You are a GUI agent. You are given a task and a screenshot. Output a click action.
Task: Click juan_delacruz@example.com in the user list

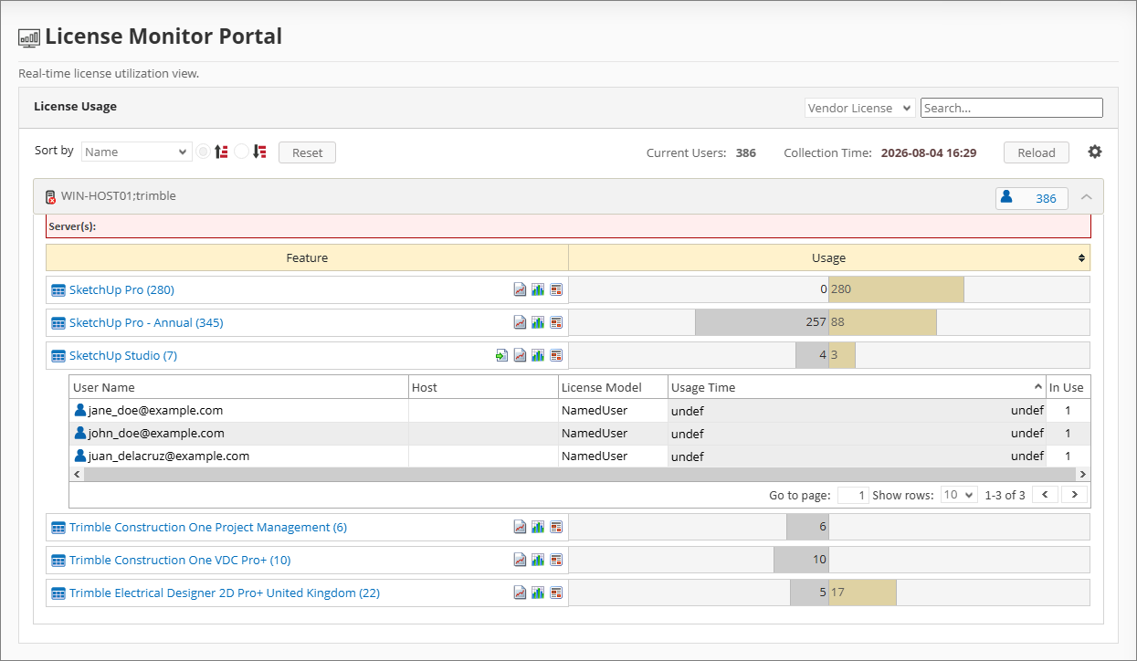pos(169,455)
